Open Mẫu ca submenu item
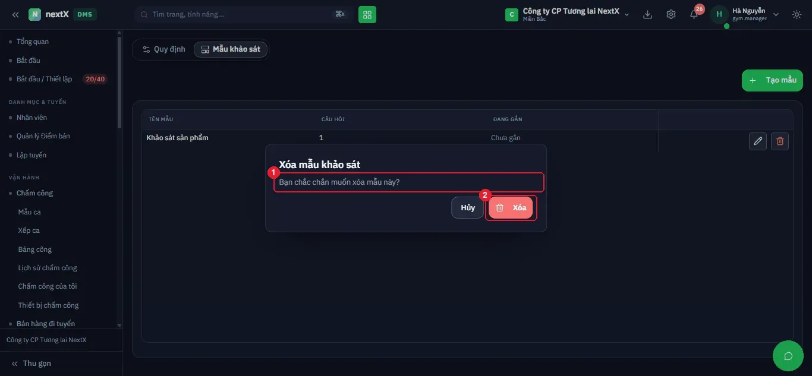 click(x=29, y=212)
